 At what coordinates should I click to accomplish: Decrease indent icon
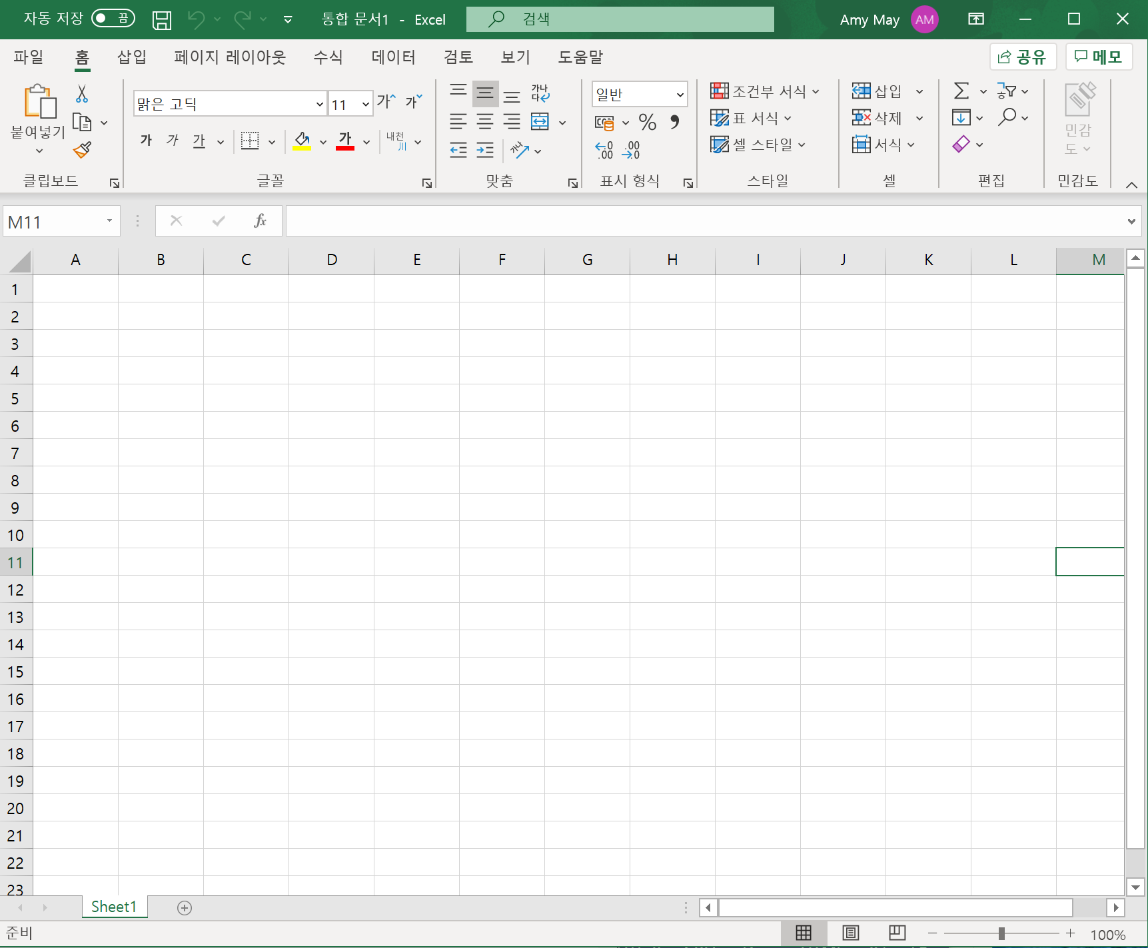(458, 150)
